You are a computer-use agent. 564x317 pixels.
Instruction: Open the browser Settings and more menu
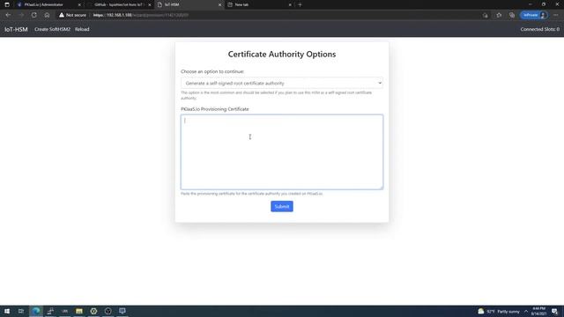pyautogui.click(x=556, y=15)
